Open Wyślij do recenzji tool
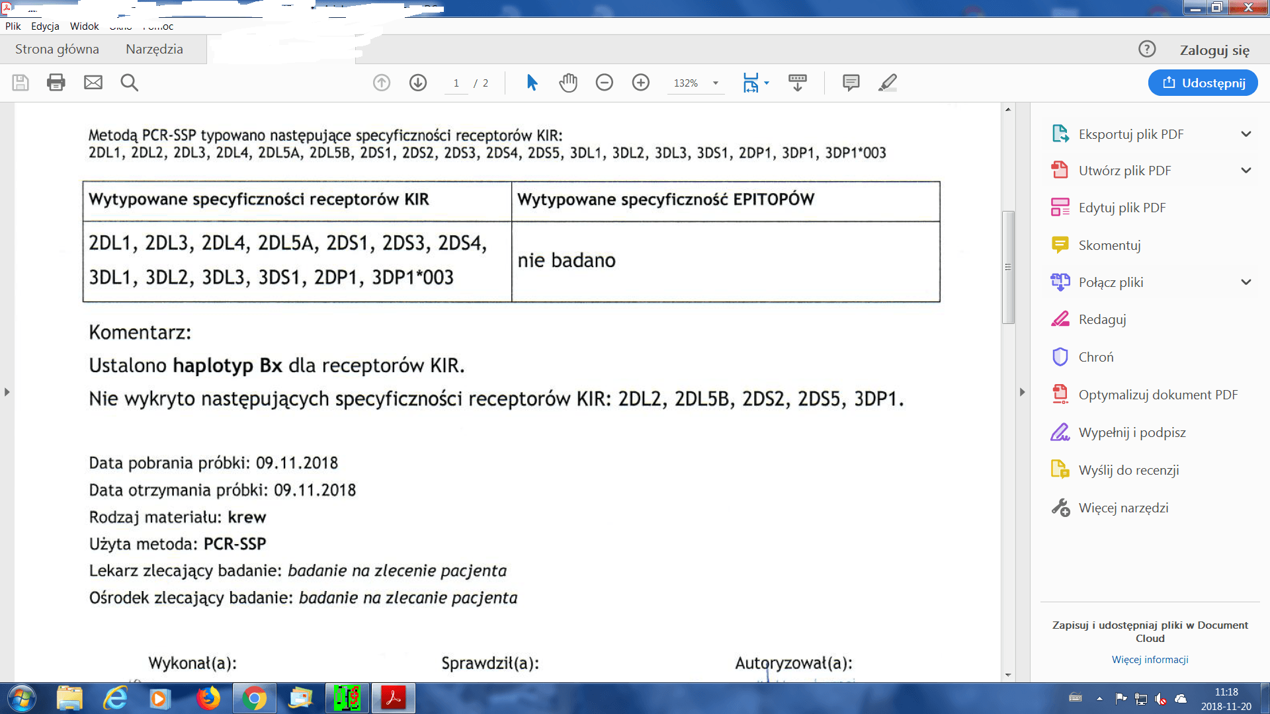 click(x=1128, y=470)
